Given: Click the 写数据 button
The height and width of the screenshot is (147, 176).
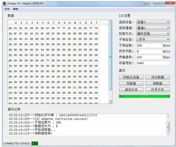Looking at the screenshot, I should [131, 84].
